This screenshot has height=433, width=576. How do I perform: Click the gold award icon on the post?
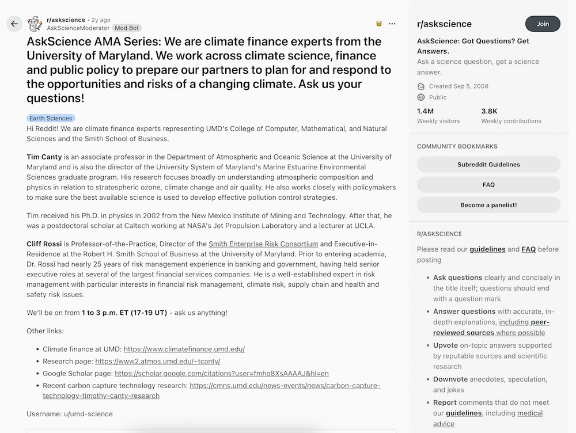(378, 24)
